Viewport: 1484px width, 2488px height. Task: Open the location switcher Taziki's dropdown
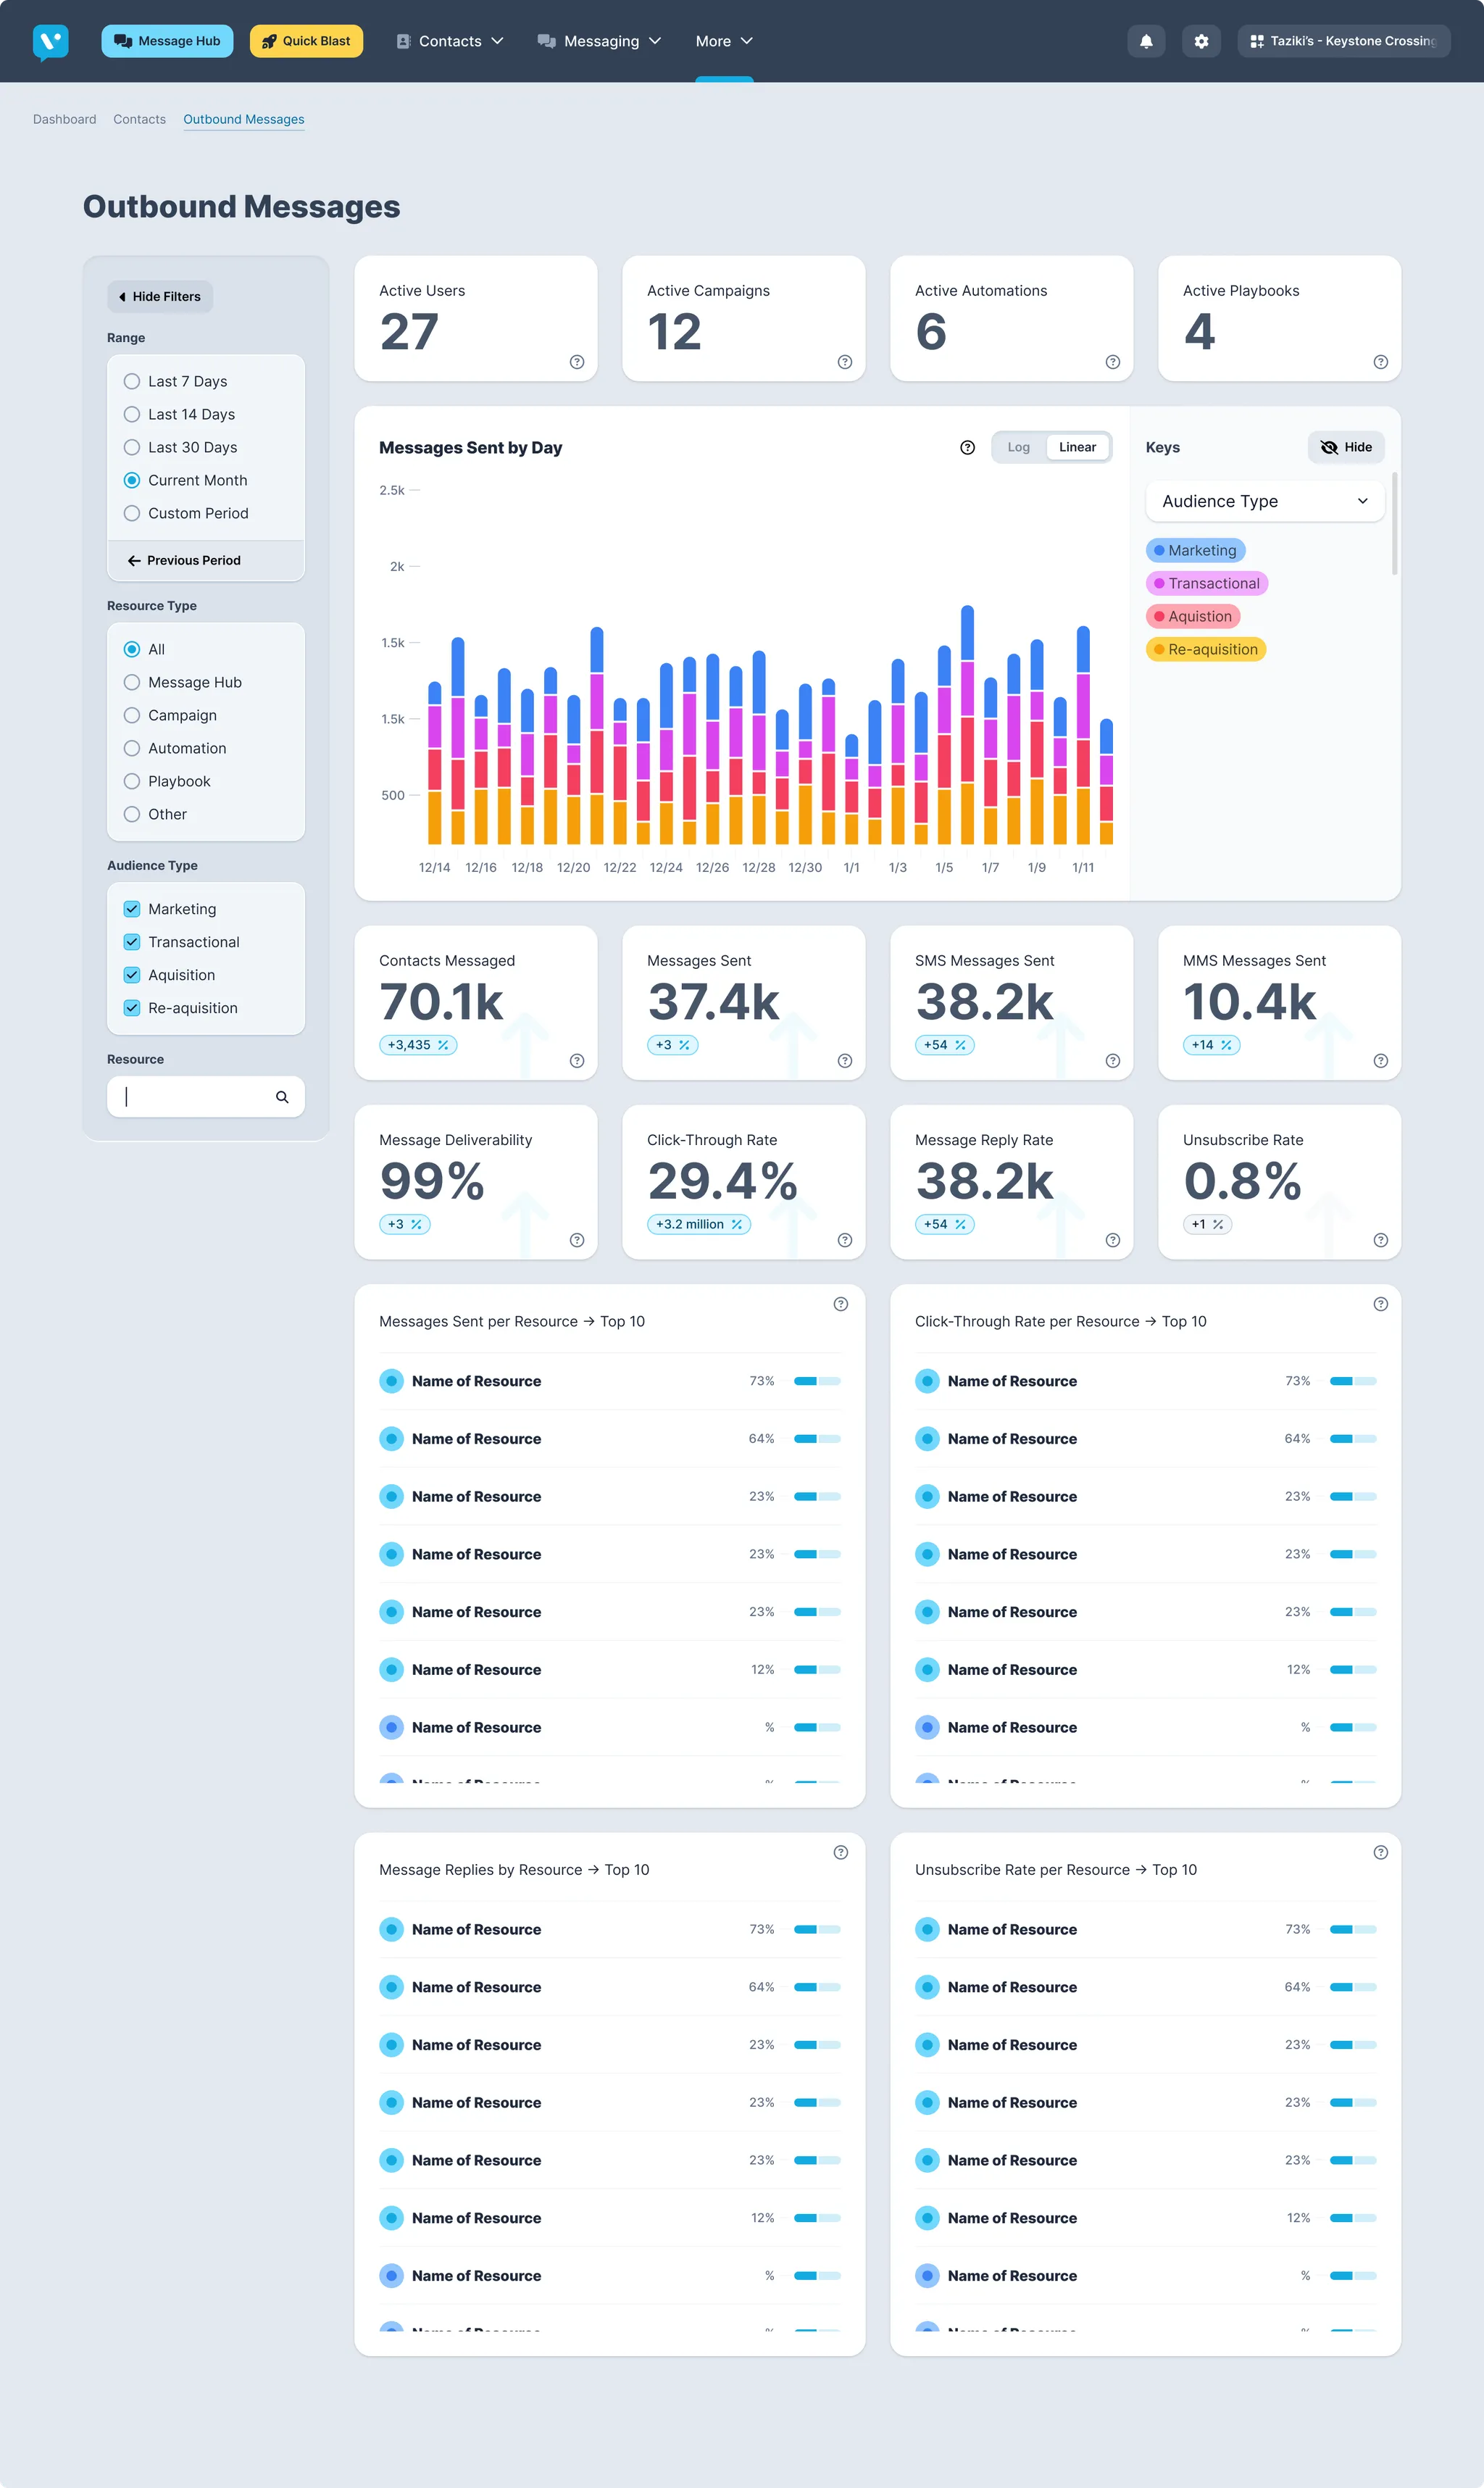pos(1343,41)
